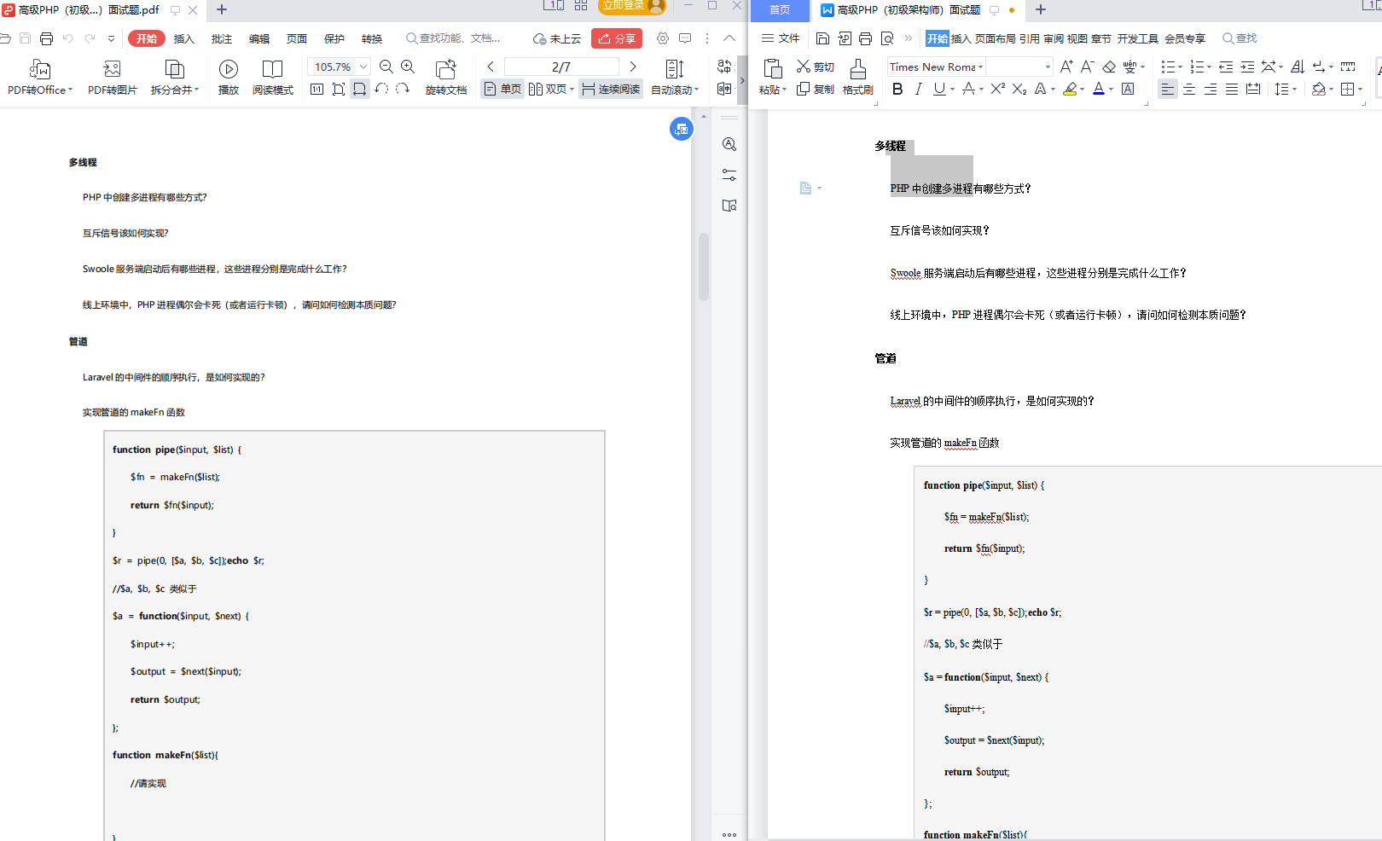
Task: Center align the paragraph
Action: click(x=1189, y=89)
